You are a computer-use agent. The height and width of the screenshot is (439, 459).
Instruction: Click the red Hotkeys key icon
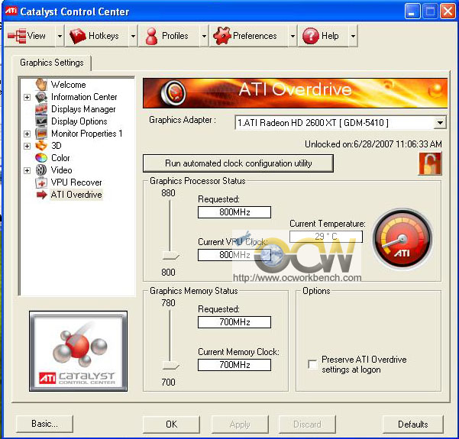click(x=78, y=36)
